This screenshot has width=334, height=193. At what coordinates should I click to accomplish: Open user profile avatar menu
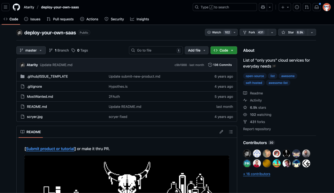[327, 7]
